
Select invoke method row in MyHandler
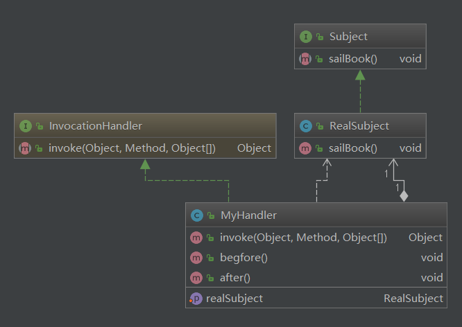coord(303,238)
